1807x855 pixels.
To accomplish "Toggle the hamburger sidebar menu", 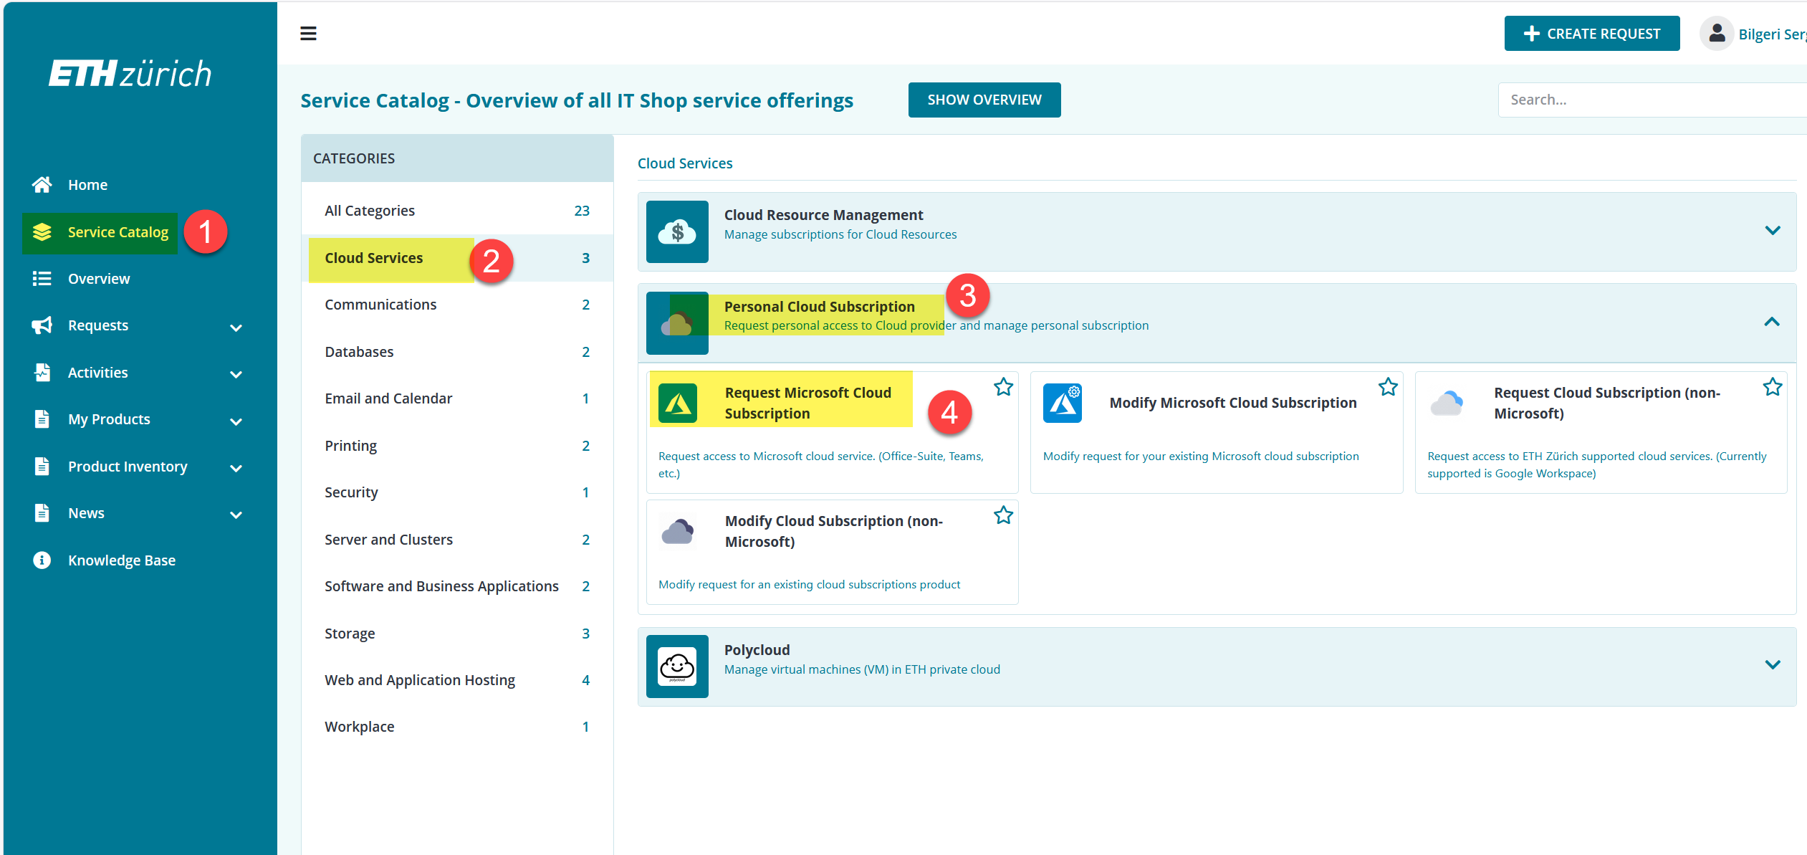I will [x=308, y=34].
